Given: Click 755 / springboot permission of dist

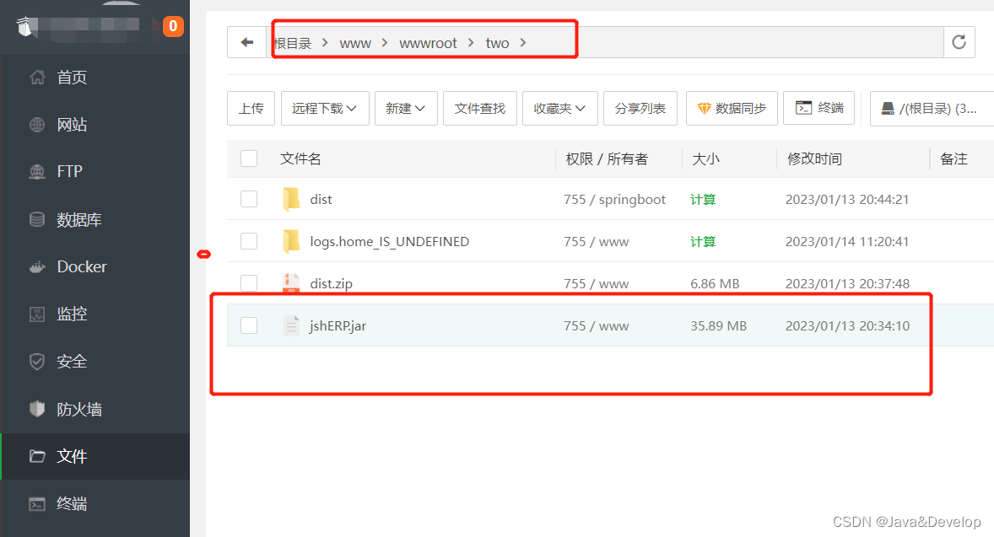Looking at the screenshot, I should (614, 200).
